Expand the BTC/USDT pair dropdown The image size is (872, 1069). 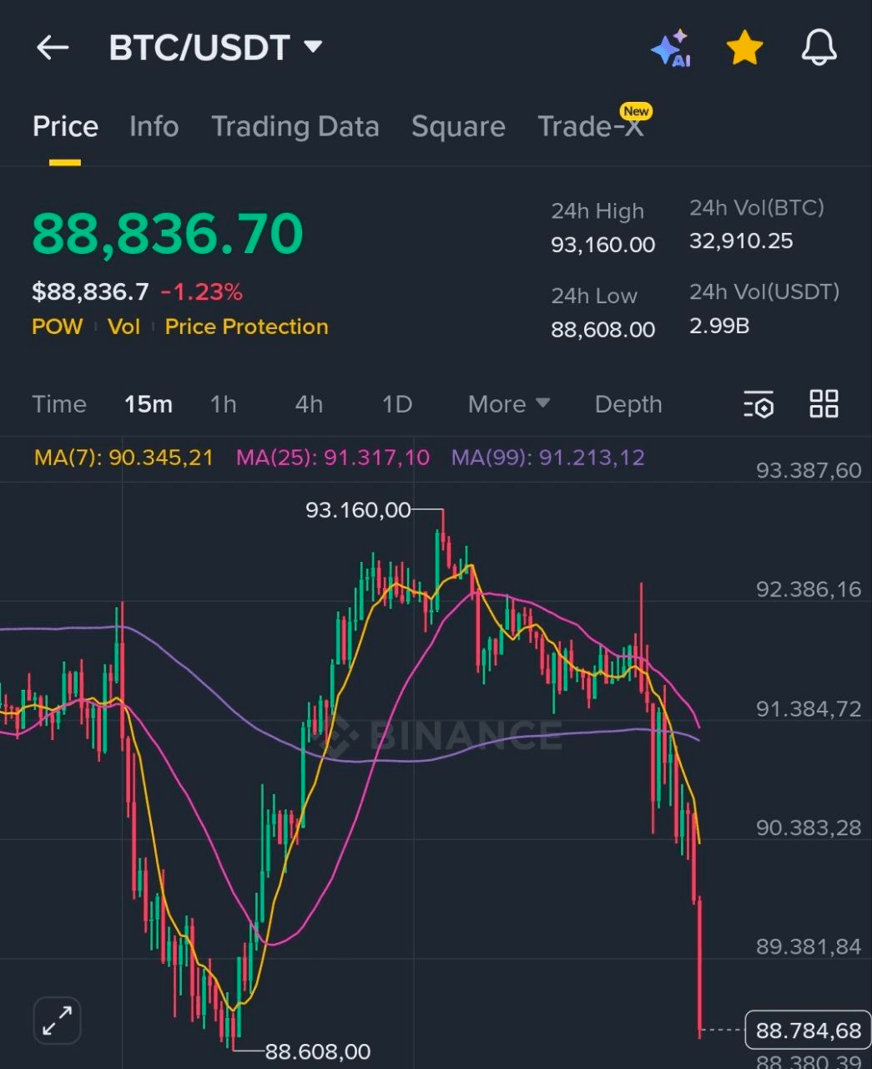coord(314,47)
